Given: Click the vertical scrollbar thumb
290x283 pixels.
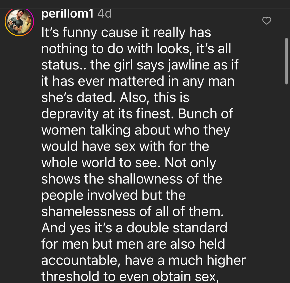Looking at the screenshot, I should click(x=286, y=61).
